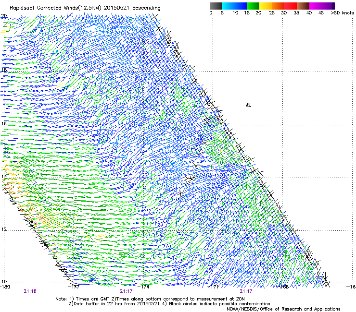Viewport: 356px width, 312px height.
Task: Click the purple "21:16" time stamp
Action: click(x=30, y=291)
